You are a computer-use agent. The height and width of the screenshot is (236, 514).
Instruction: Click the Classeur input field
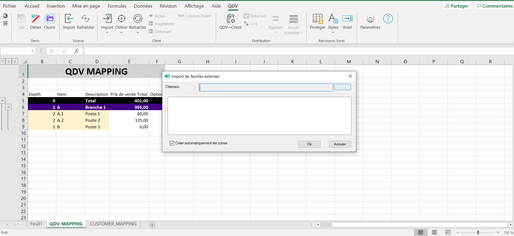click(266, 87)
